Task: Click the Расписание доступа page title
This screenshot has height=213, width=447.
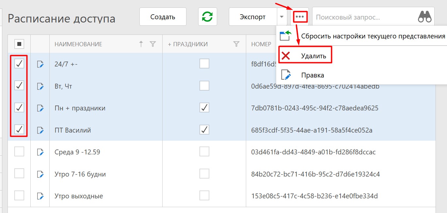Action: pyautogui.click(x=61, y=19)
